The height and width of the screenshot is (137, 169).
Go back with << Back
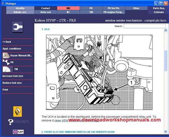point(7,42)
